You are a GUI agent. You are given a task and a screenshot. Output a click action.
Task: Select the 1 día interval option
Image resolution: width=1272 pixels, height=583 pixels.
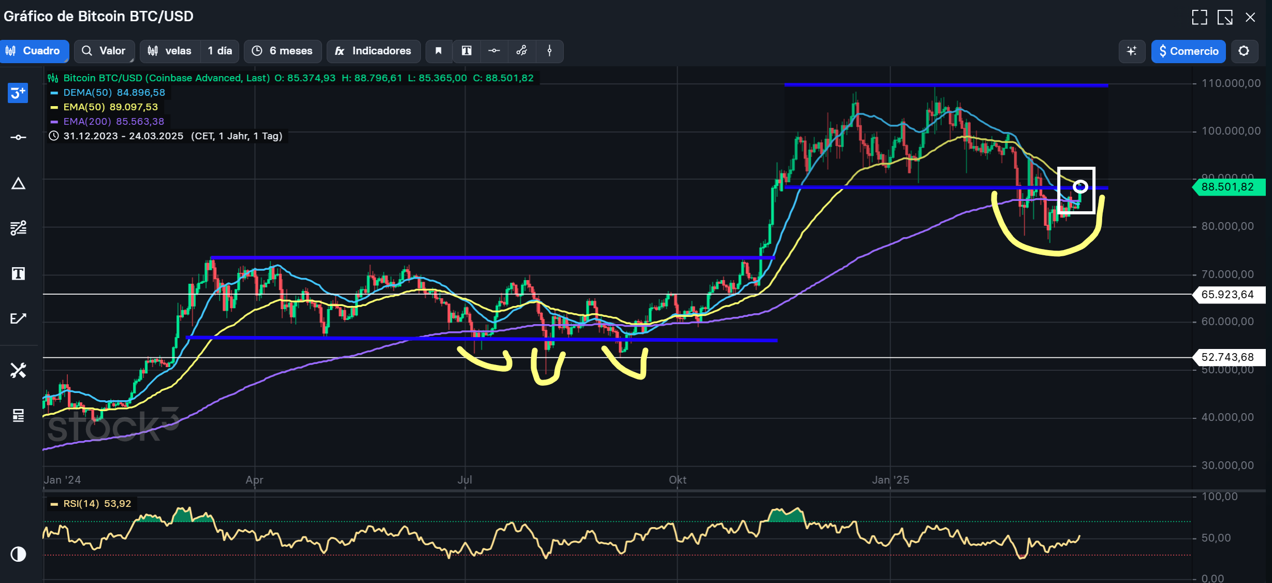coord(220,51)
